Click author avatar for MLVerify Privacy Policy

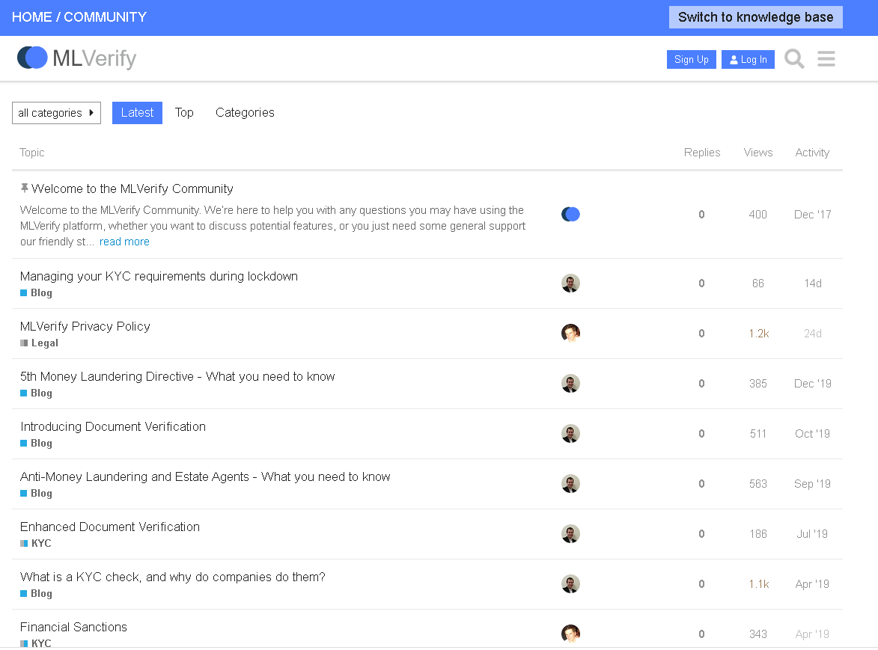pyautogui.click(x=570, y=334)
